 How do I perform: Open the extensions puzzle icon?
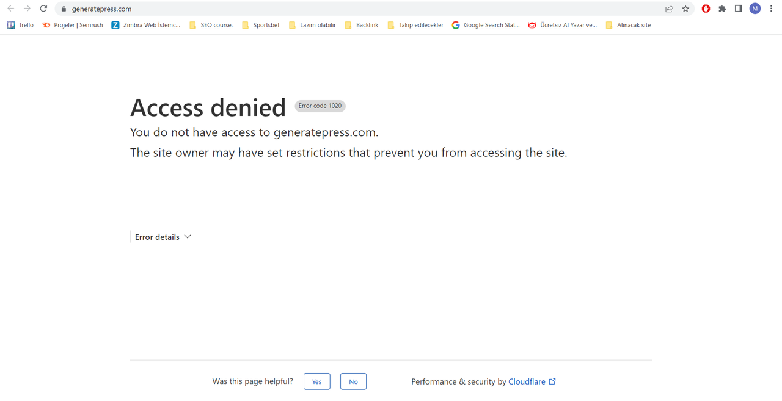(x=722, y=9)
